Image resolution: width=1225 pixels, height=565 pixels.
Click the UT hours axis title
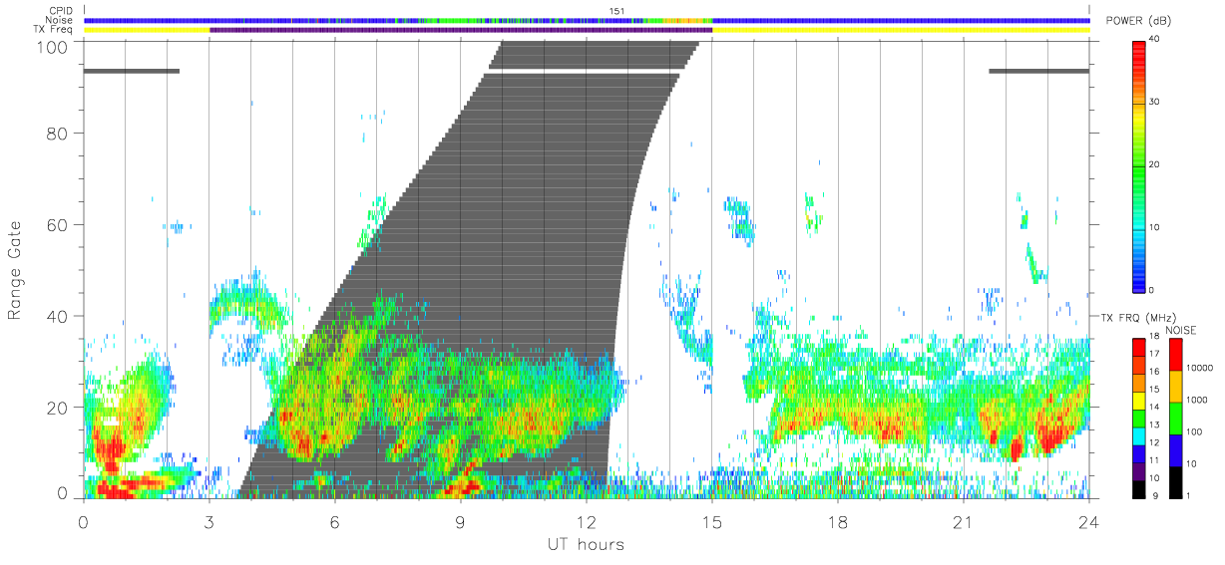tap(585, 544)
